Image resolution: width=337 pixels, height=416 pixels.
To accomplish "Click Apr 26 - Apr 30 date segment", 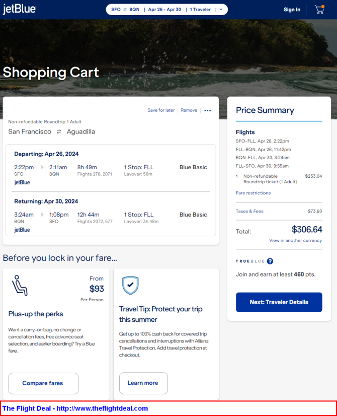I will point(164,10).
